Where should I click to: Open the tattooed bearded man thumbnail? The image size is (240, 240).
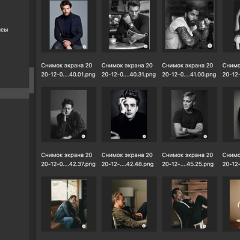tap(189, 25)
